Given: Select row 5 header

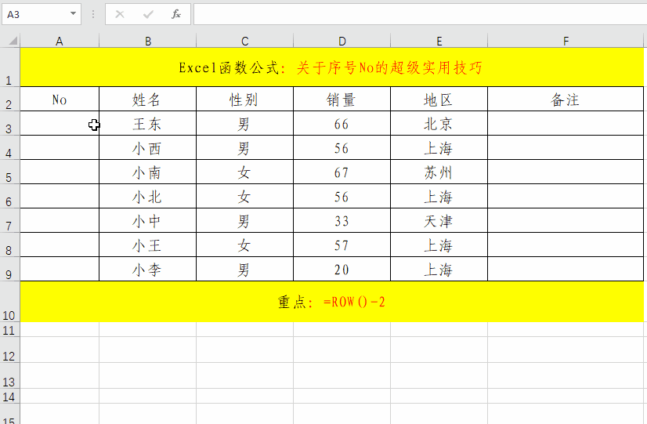Looking at the screenshot, I should click(x=9, y=172).
